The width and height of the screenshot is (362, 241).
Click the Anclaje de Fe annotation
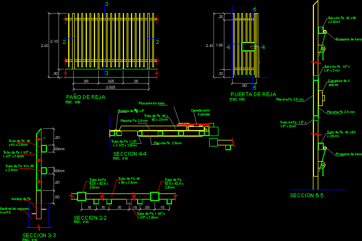click(19, 199)
